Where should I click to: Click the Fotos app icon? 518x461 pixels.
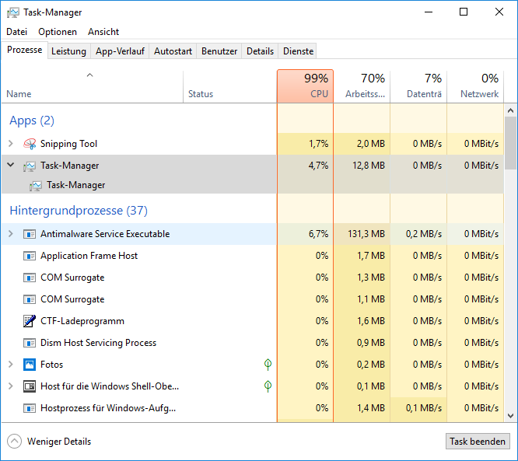[30, 365]
